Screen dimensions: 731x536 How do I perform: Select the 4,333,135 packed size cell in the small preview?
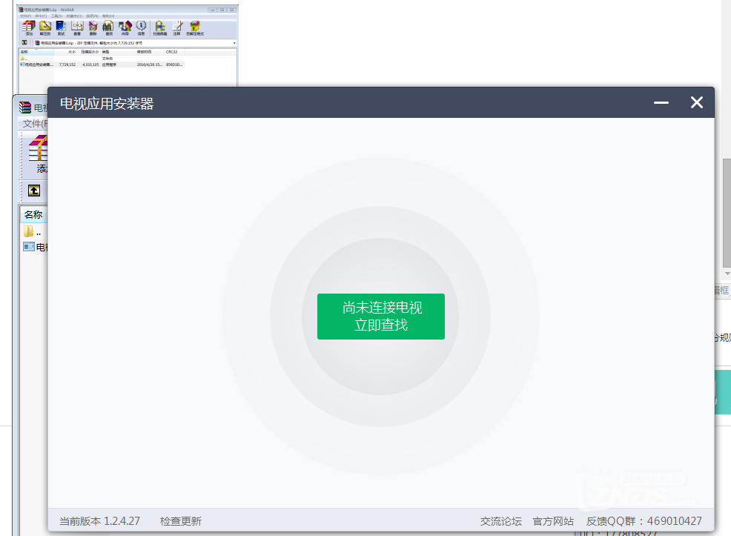tap(90, 64)
